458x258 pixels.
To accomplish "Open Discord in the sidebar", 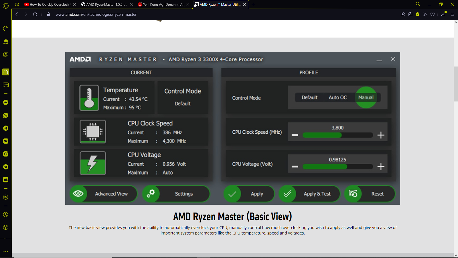I will (x=6, y=180).
